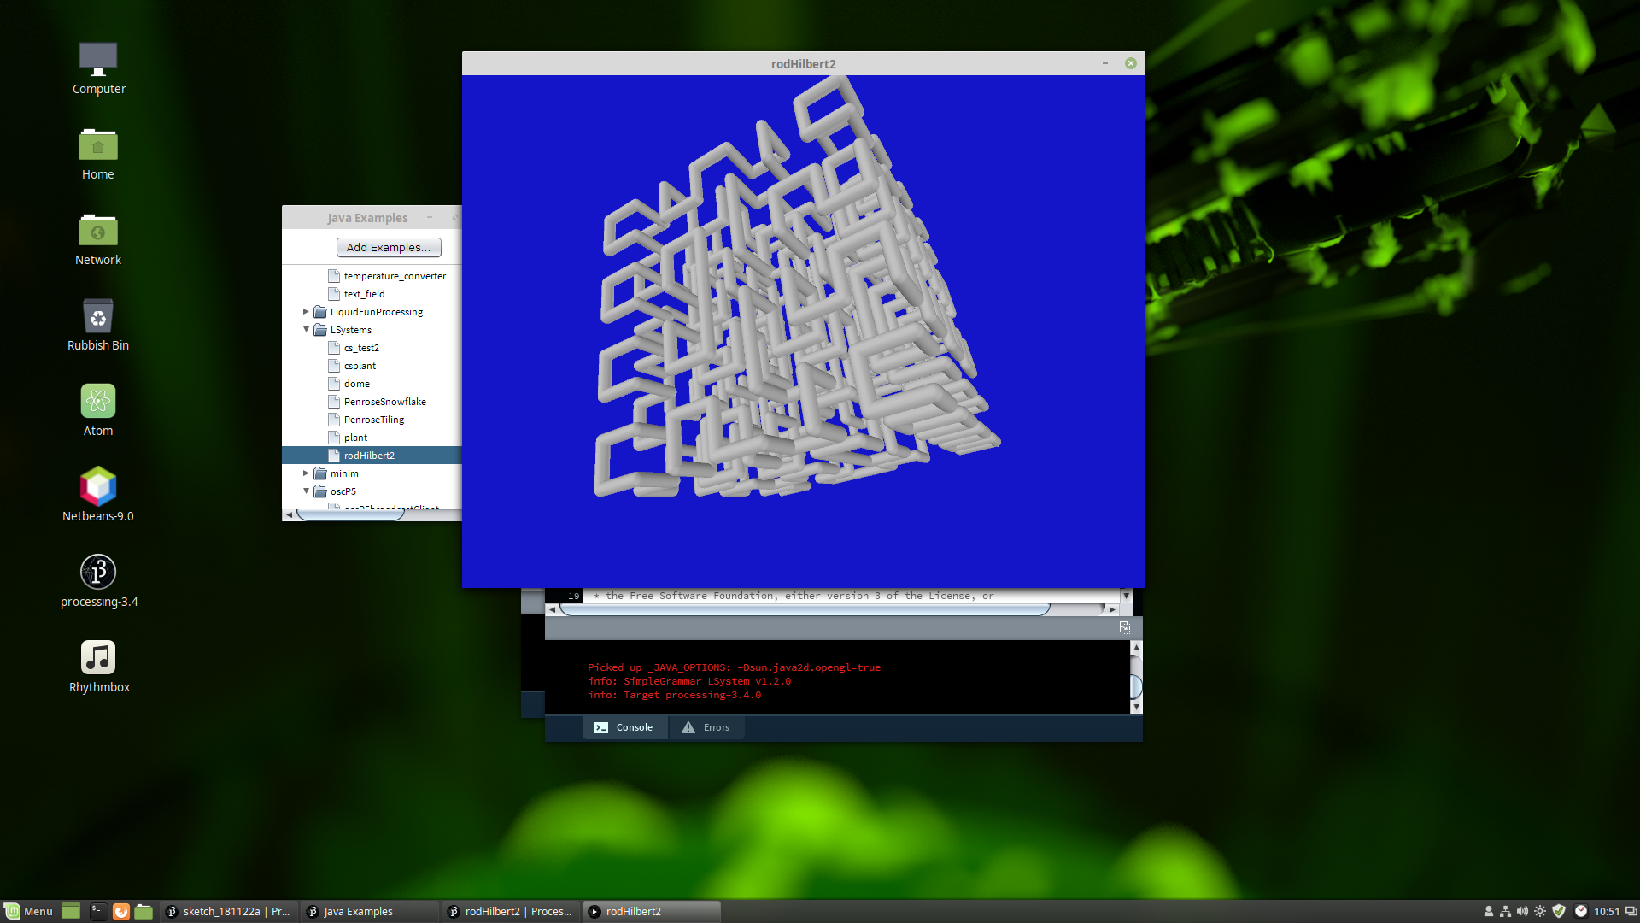The width and height of the screenshot is (1640, 923).
Task: Click the copy-console-output icon above the console
Action: [1123, 627]
